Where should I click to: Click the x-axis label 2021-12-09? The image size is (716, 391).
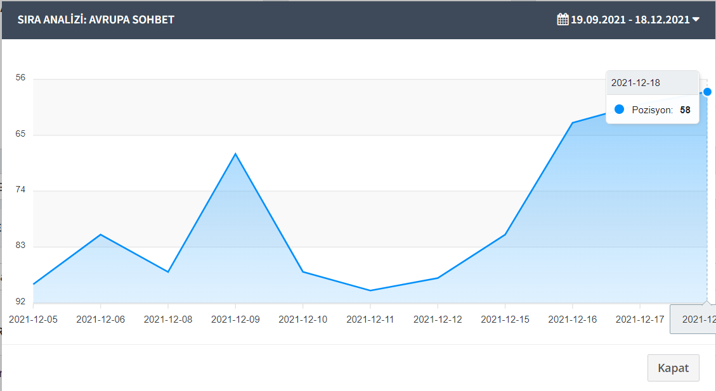tap(235, 320)
